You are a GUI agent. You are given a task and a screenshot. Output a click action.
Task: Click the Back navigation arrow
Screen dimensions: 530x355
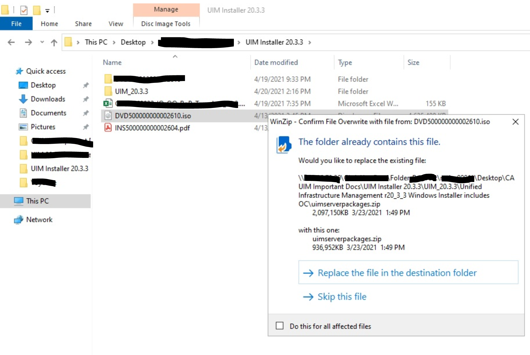click(11, 42)
